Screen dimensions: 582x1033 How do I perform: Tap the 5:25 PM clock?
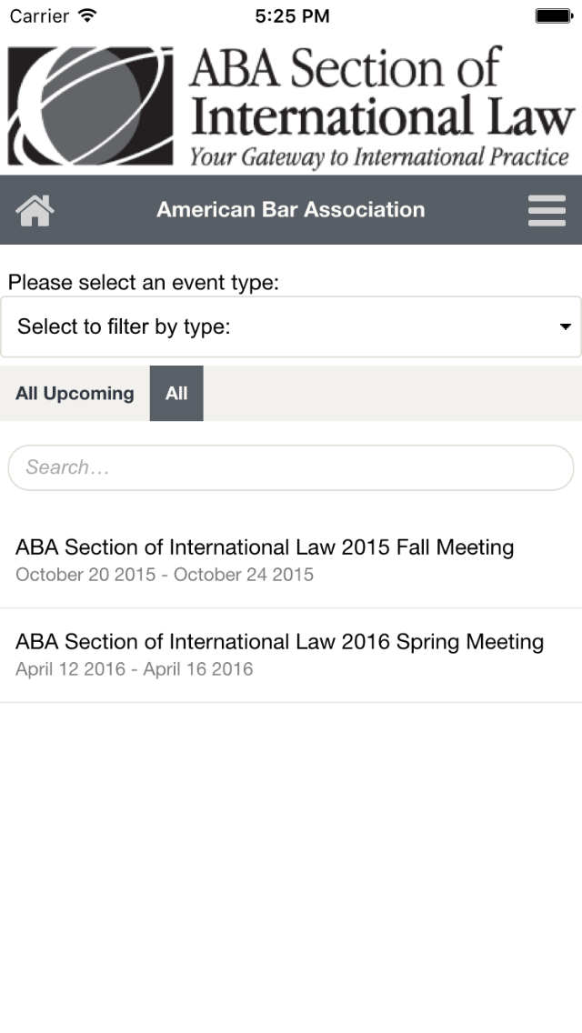pyautogui.click(x=291, y=15)
